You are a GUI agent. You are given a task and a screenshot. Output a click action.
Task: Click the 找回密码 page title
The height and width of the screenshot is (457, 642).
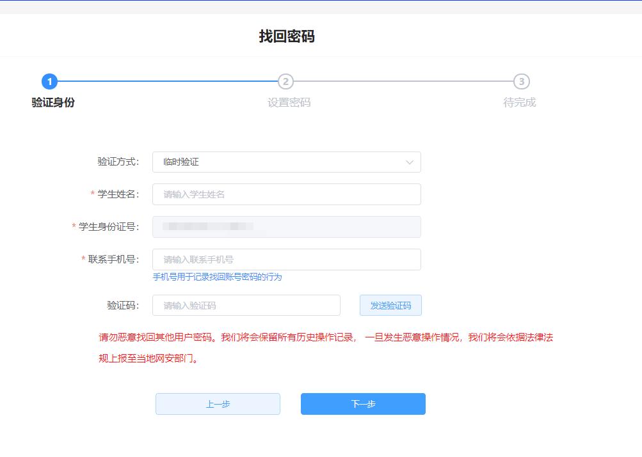coord(287,36)
